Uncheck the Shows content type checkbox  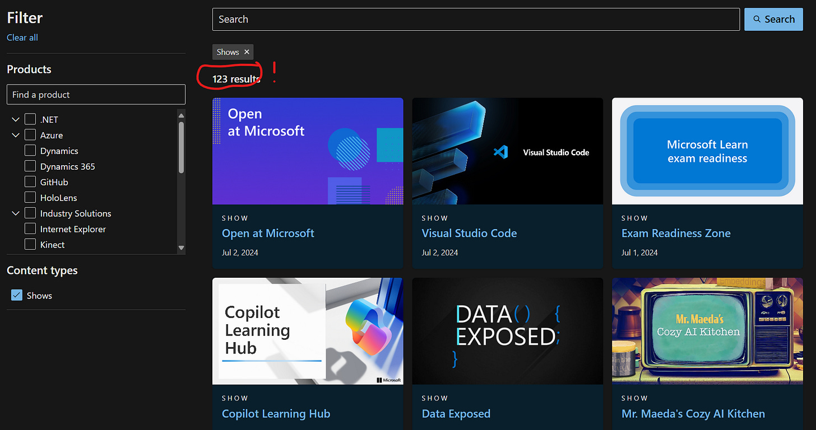point(17,295)
